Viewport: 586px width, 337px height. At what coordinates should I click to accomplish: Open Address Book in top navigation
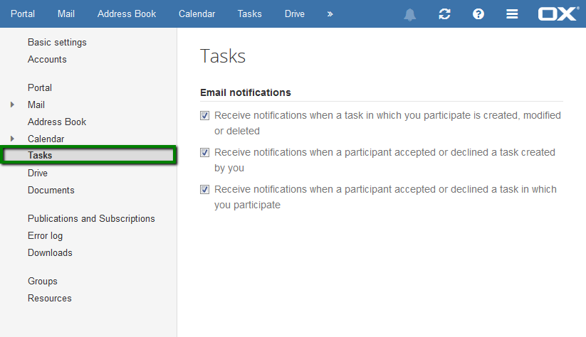[x=127, y=14]
